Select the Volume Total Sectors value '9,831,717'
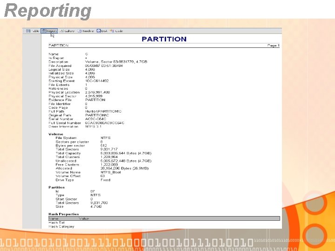Viewport: 335px width, 251px height. pyautogui.click(x=109, y=149)
